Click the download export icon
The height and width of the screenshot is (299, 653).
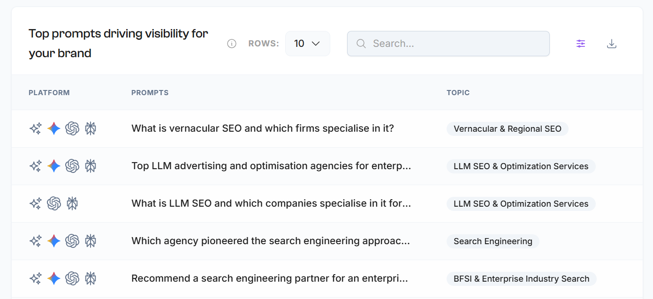coord(611,44)
